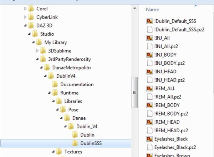
Task: Select the !INJ_HEAD.pz2 file icon
Action: [x=149, y=80]
